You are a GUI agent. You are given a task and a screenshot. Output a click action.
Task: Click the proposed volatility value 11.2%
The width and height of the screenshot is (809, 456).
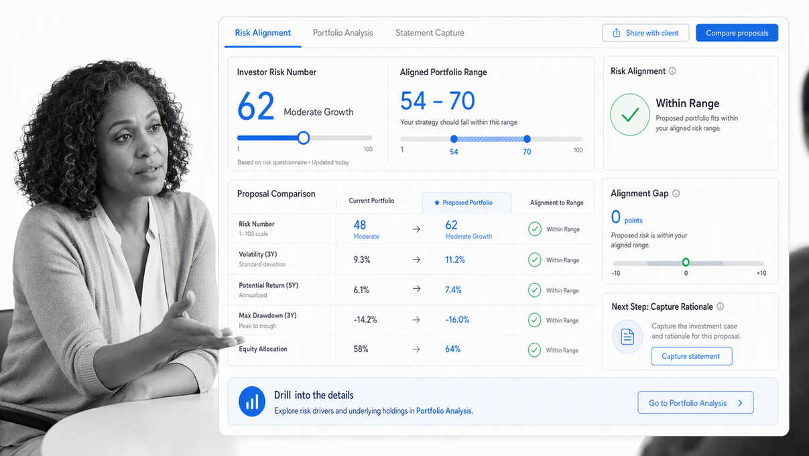coord(455,260)
